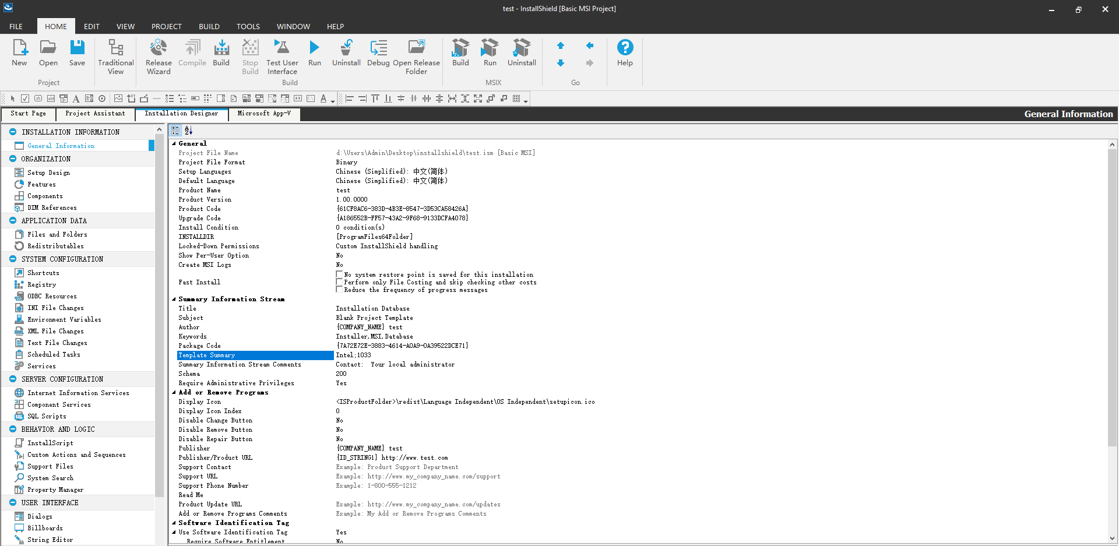Collapse the General property group

coord(174,143)
